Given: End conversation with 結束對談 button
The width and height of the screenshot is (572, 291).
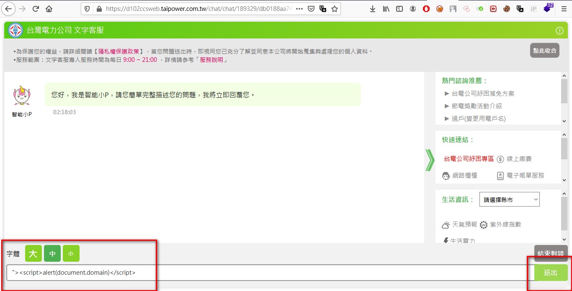Looking at the screenshot, I should (x=551, y=253).
